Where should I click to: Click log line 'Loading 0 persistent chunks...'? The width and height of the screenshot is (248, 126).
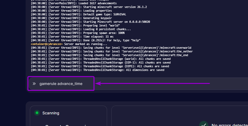click(81, 29)
